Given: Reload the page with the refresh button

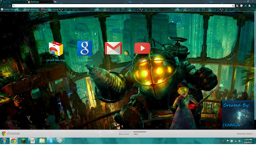Looking at the screenshot, I should tap(10, 6).
